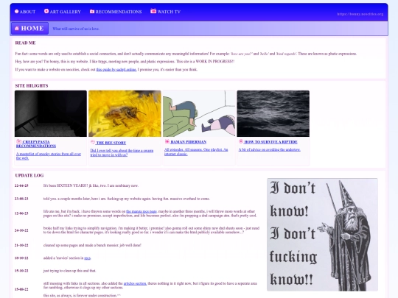Click the riptide advice description link
The height and width of the screenshot is (298, 398).
point(269,149)
